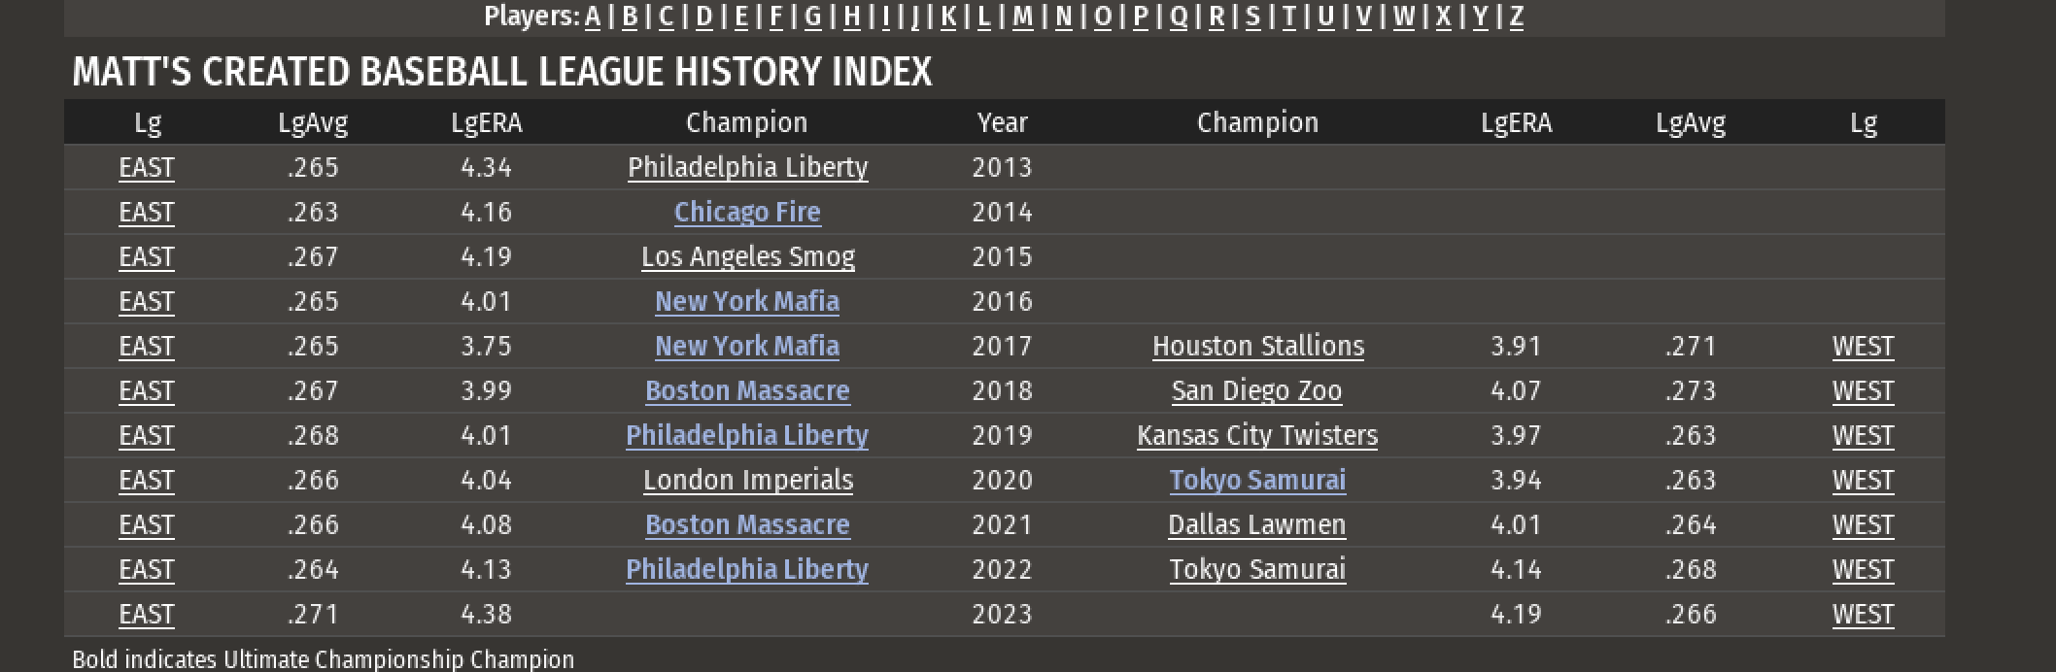
Task: Open the Houston Stallions team link
Action: 1257,347
